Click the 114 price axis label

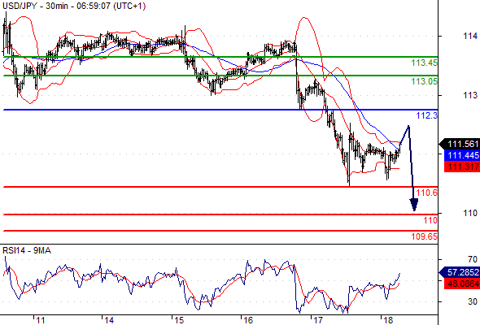point(470,36)
